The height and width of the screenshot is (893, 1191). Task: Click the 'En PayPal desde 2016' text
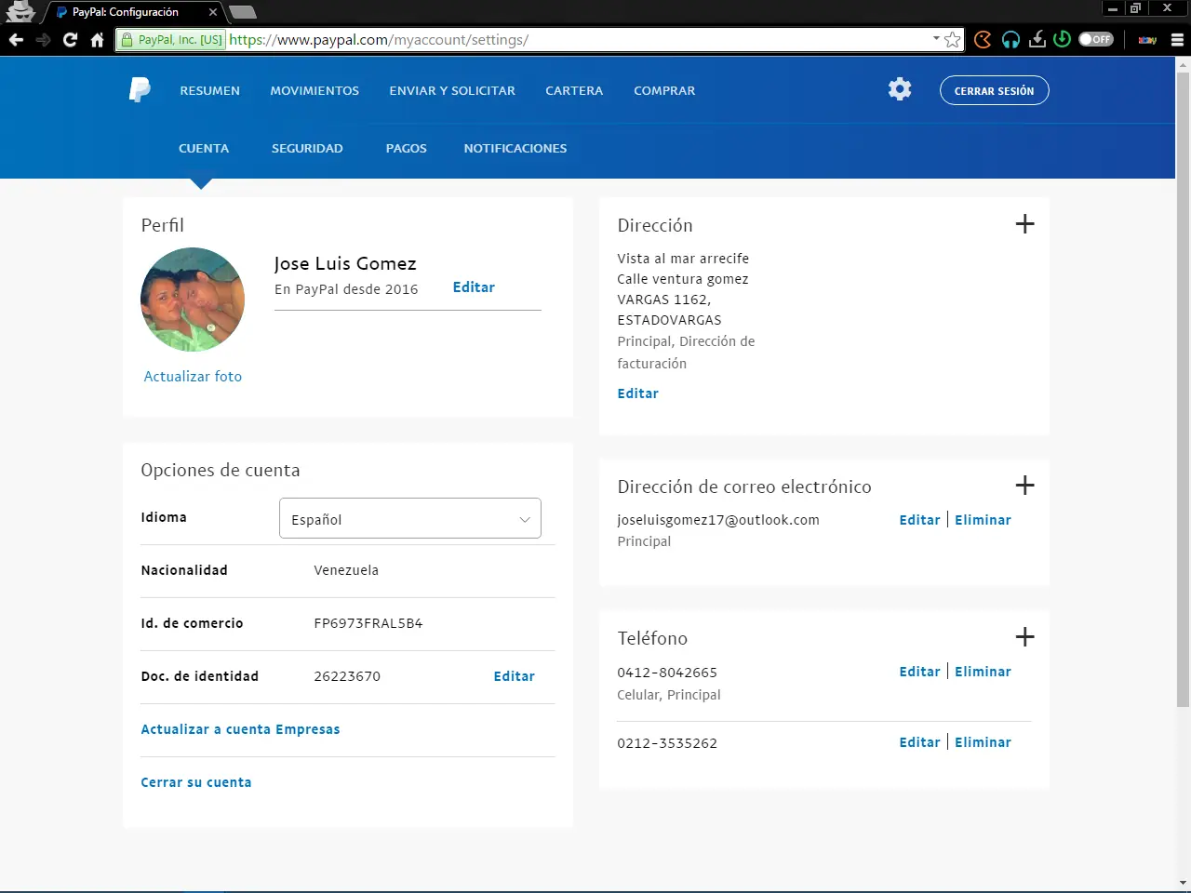(346, 289)
